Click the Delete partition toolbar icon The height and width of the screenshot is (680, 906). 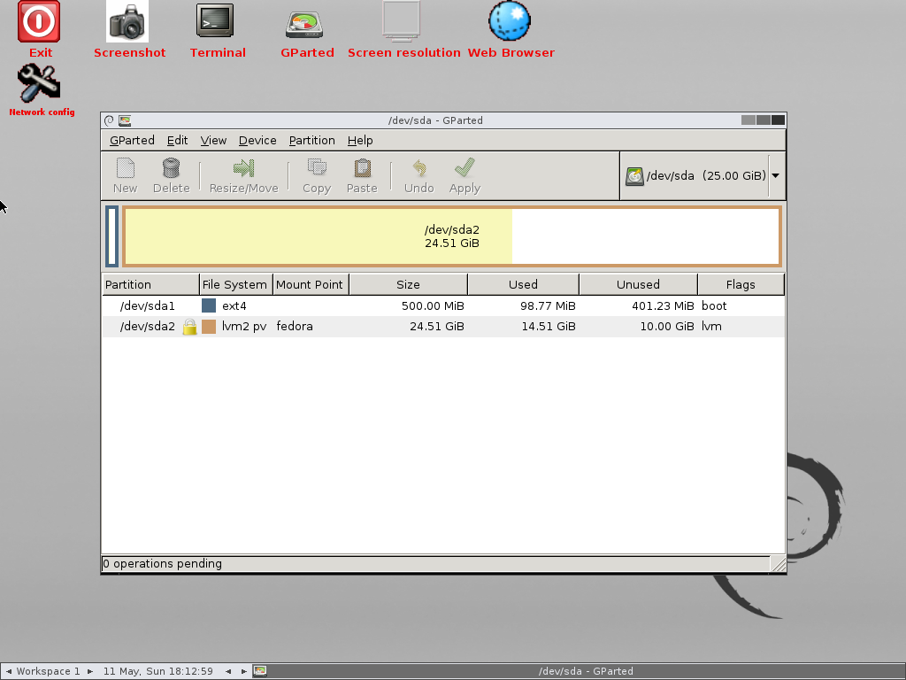pos(171,168)
